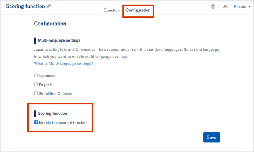This screenshot has width=254, height=152.
Task: Click the large Configuration heading
Action: tap(50, 24)
